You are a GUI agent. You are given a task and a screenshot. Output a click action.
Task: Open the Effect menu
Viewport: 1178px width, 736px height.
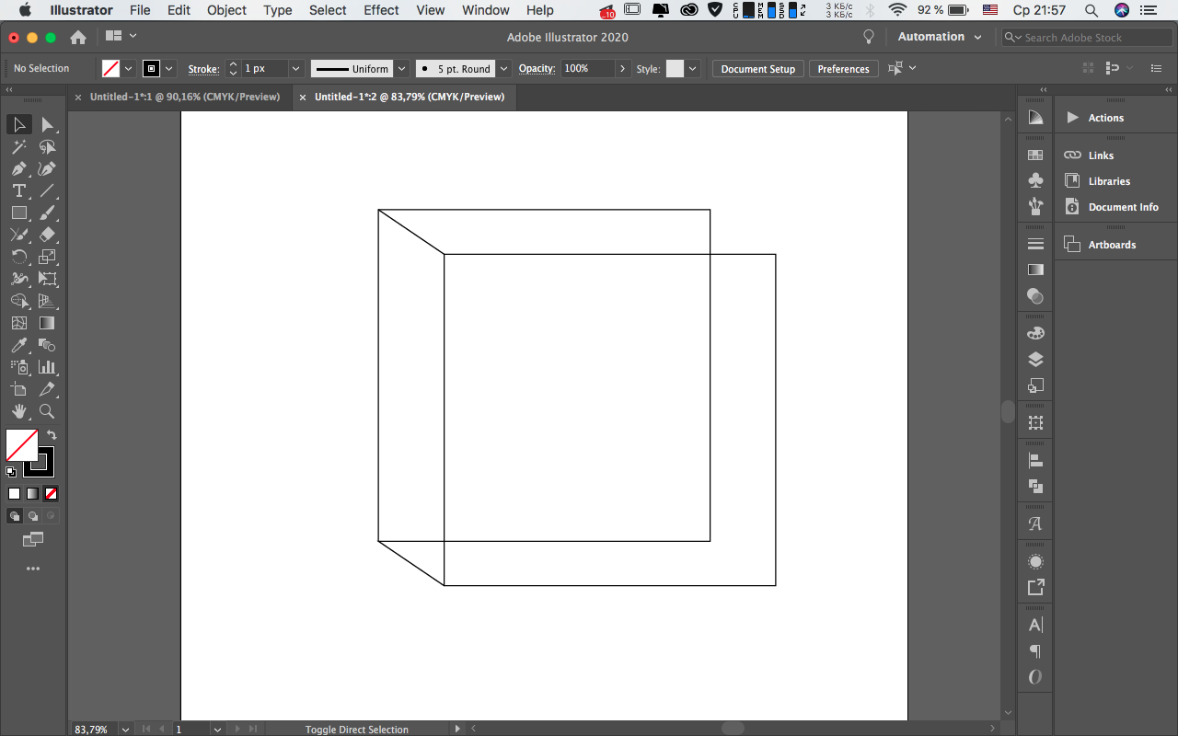381,10
